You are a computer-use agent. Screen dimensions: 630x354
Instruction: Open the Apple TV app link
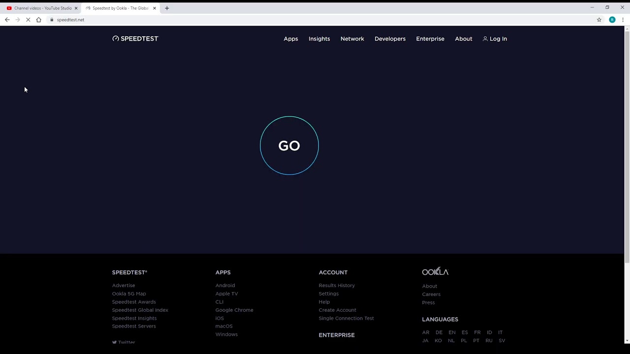click(x=226, y=294)
